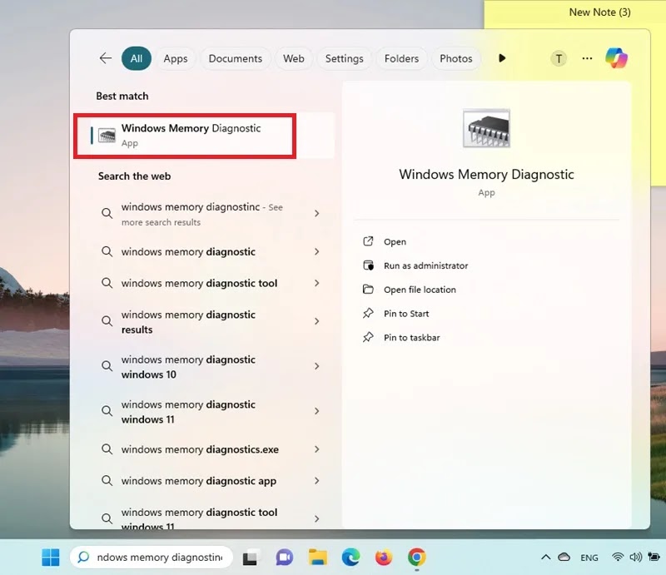This screenshot has height=575, width=666.
Task: Open the Windows Start menu
Action: tap(51, 558)
